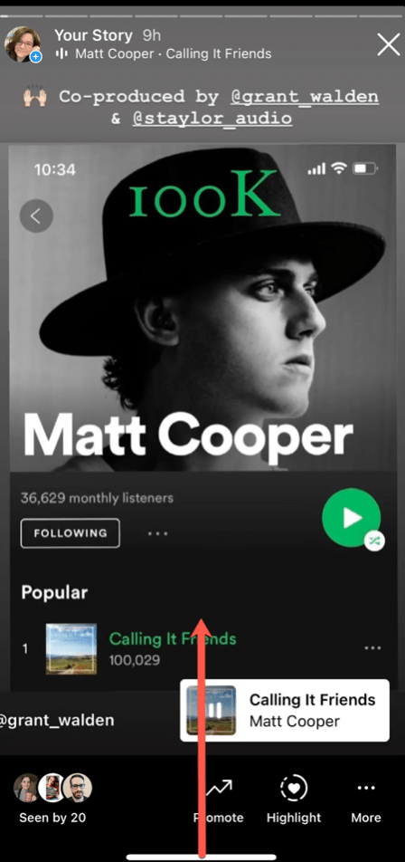This screenshot has width=405, height=862.
Task: Tap the green play button
Action: tap(352, 517)
